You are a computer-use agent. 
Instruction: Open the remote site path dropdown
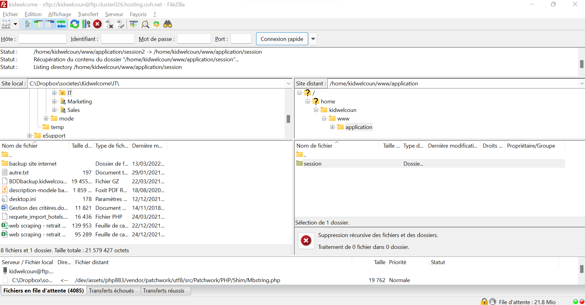[581, 84]
